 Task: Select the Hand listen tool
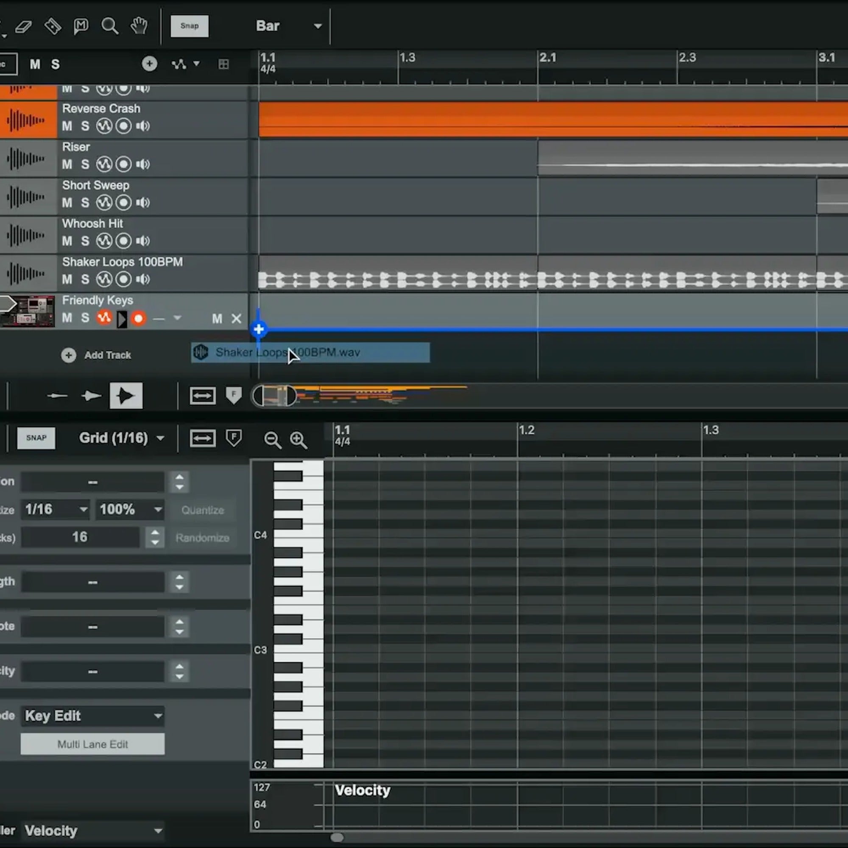139,26
